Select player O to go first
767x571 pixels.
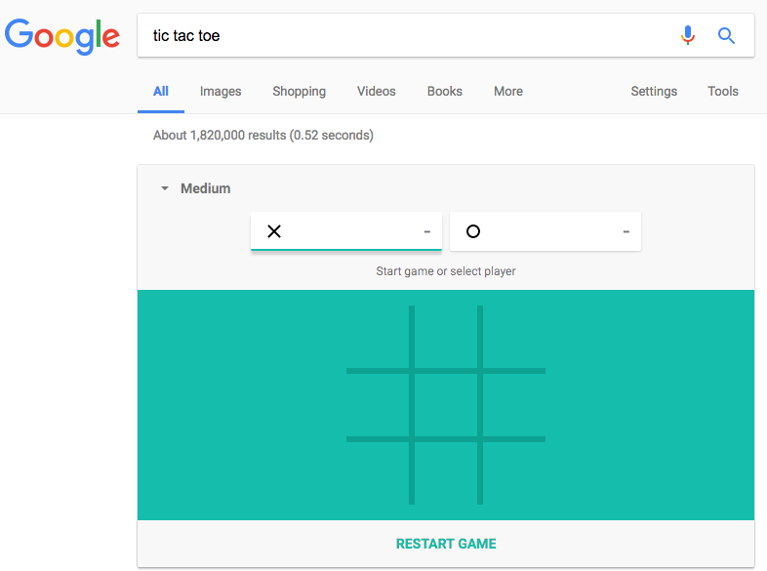pos(545,231)
